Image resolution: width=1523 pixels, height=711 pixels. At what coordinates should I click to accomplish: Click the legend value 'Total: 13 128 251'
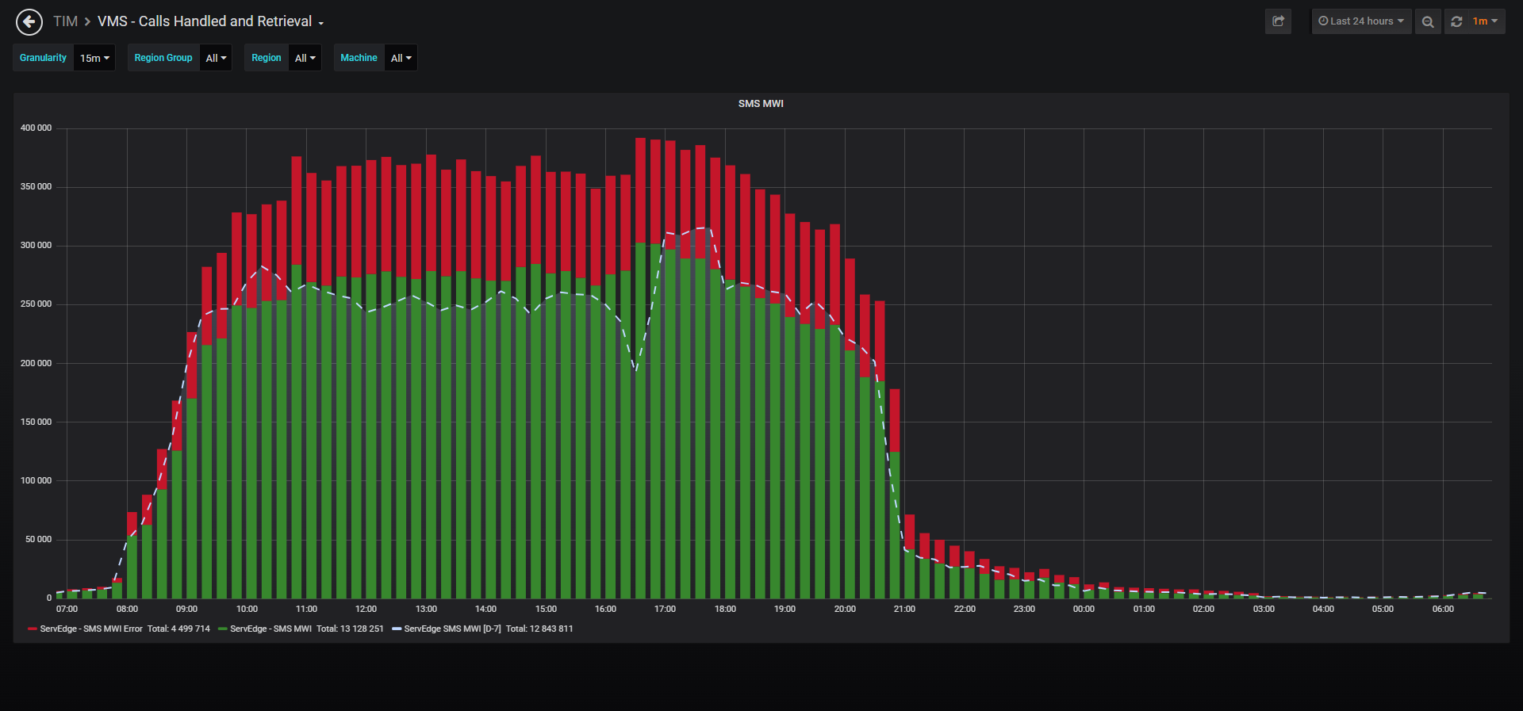click(x=350, y=629)
